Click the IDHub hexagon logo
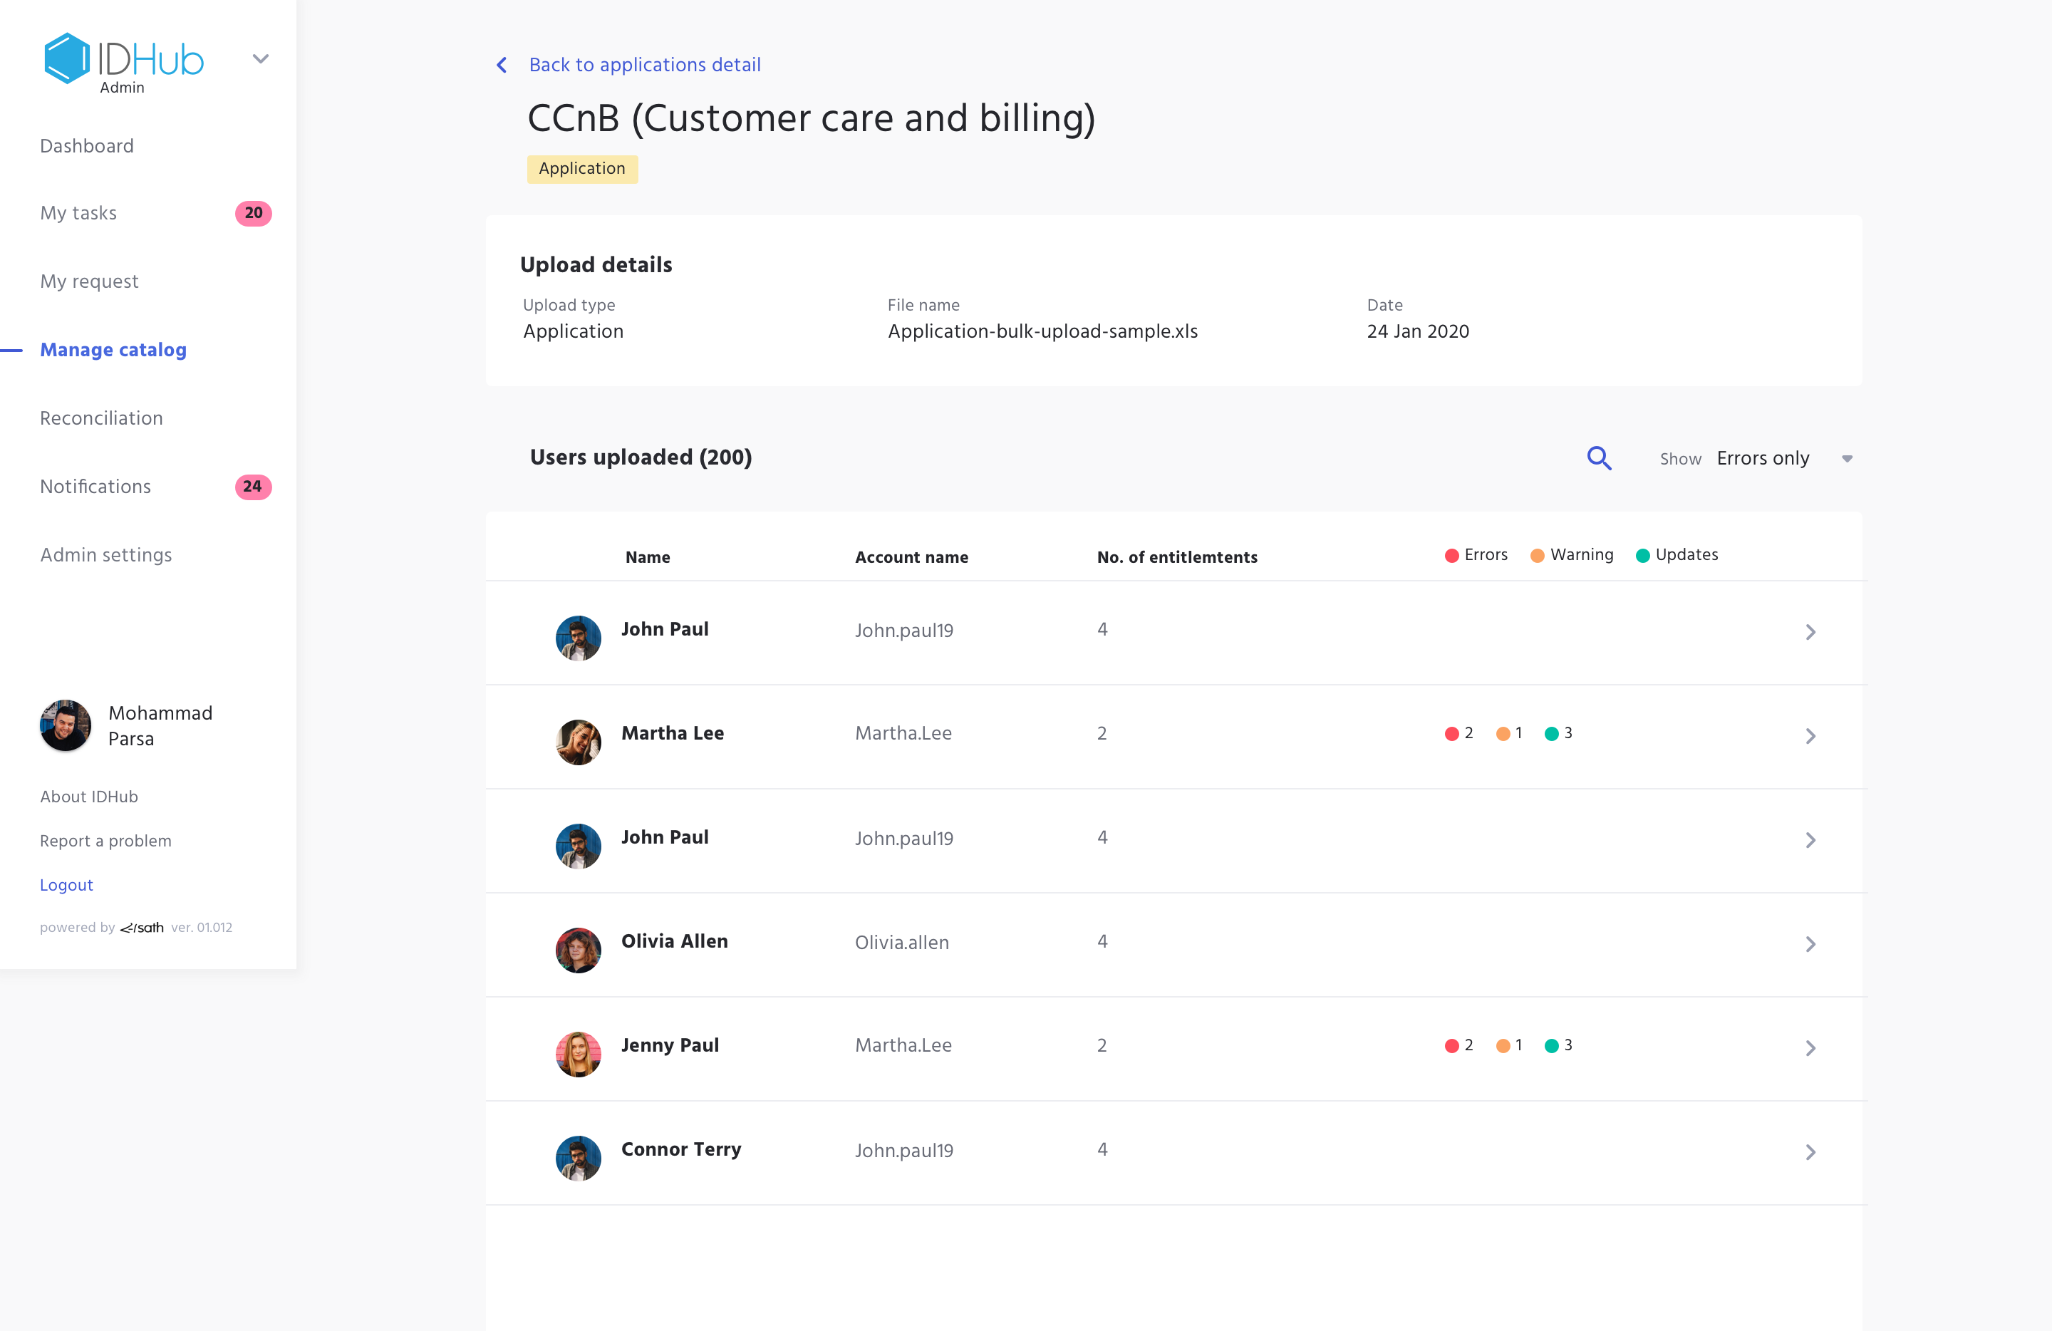This screenshot has height=1331, width=2052. [x=66, y=58]
